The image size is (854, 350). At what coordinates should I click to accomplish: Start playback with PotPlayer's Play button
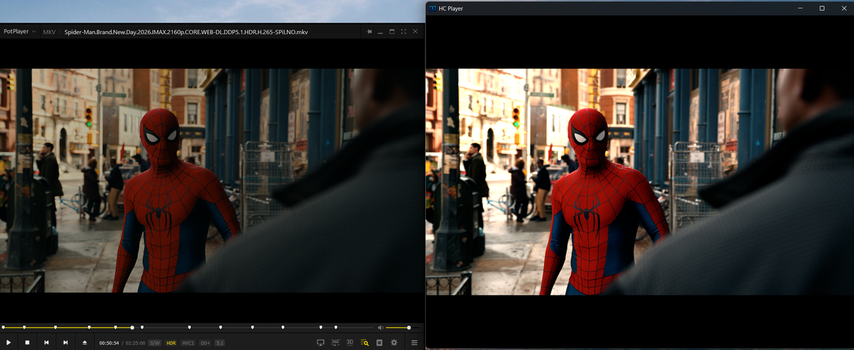click(9, 343)
